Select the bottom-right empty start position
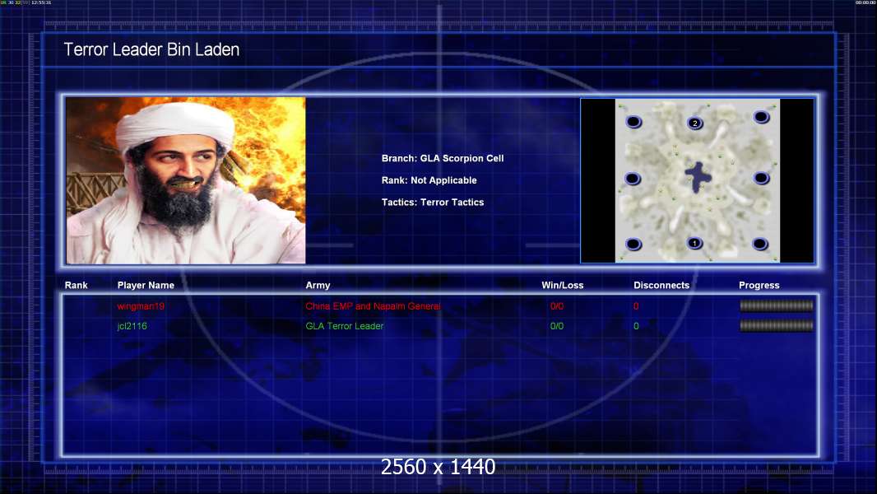This screenshot has width=877, height=494. 761,244
